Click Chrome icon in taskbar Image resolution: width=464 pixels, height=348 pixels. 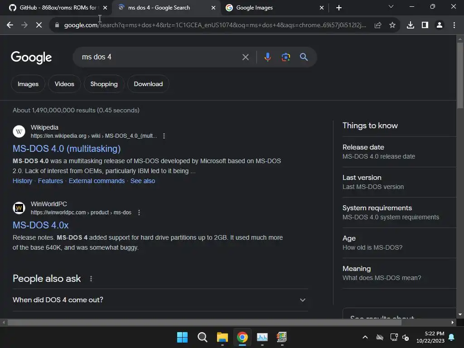tap(242, 337)
